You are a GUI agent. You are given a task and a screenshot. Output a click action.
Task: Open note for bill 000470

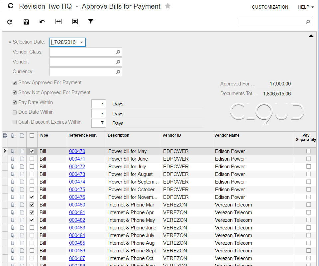coord(22,151)
